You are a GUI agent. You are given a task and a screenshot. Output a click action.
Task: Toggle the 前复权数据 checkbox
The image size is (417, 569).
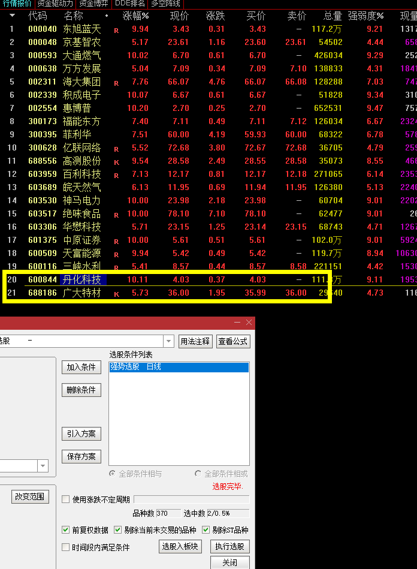[66, 530]
